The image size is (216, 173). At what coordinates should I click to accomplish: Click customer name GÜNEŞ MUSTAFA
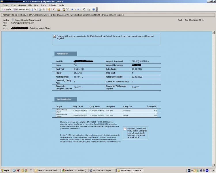point(140,61)
